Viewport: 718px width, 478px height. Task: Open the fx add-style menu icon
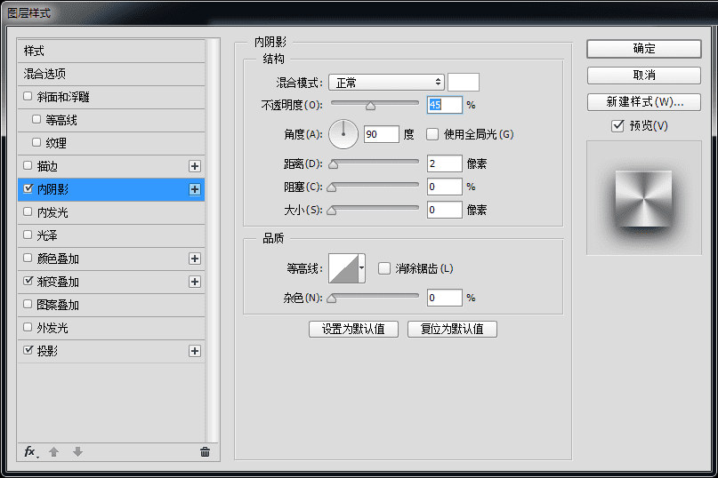[30, 452]
